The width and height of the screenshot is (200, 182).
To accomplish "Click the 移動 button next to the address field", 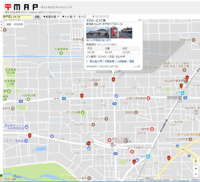I will coord(37,17).
